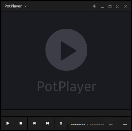Maximize the PotPlayer window

tap(110, 6)
